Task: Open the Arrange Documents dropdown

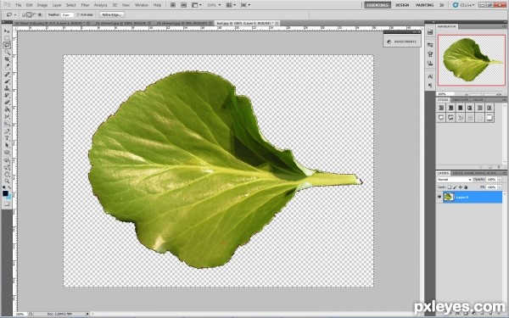Action: pos(231,5)
